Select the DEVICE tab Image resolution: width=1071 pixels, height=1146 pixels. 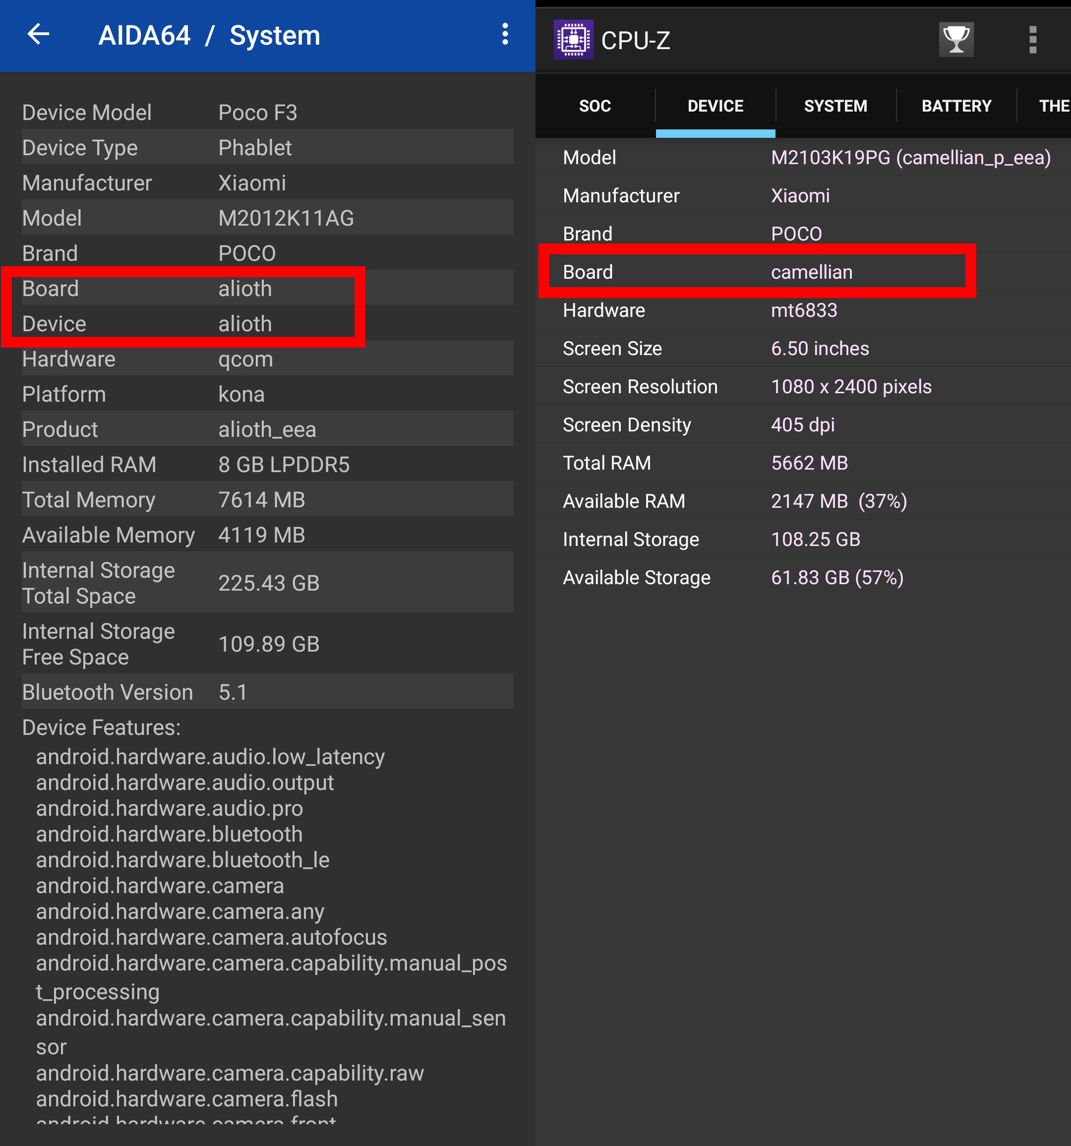[715, 106]
